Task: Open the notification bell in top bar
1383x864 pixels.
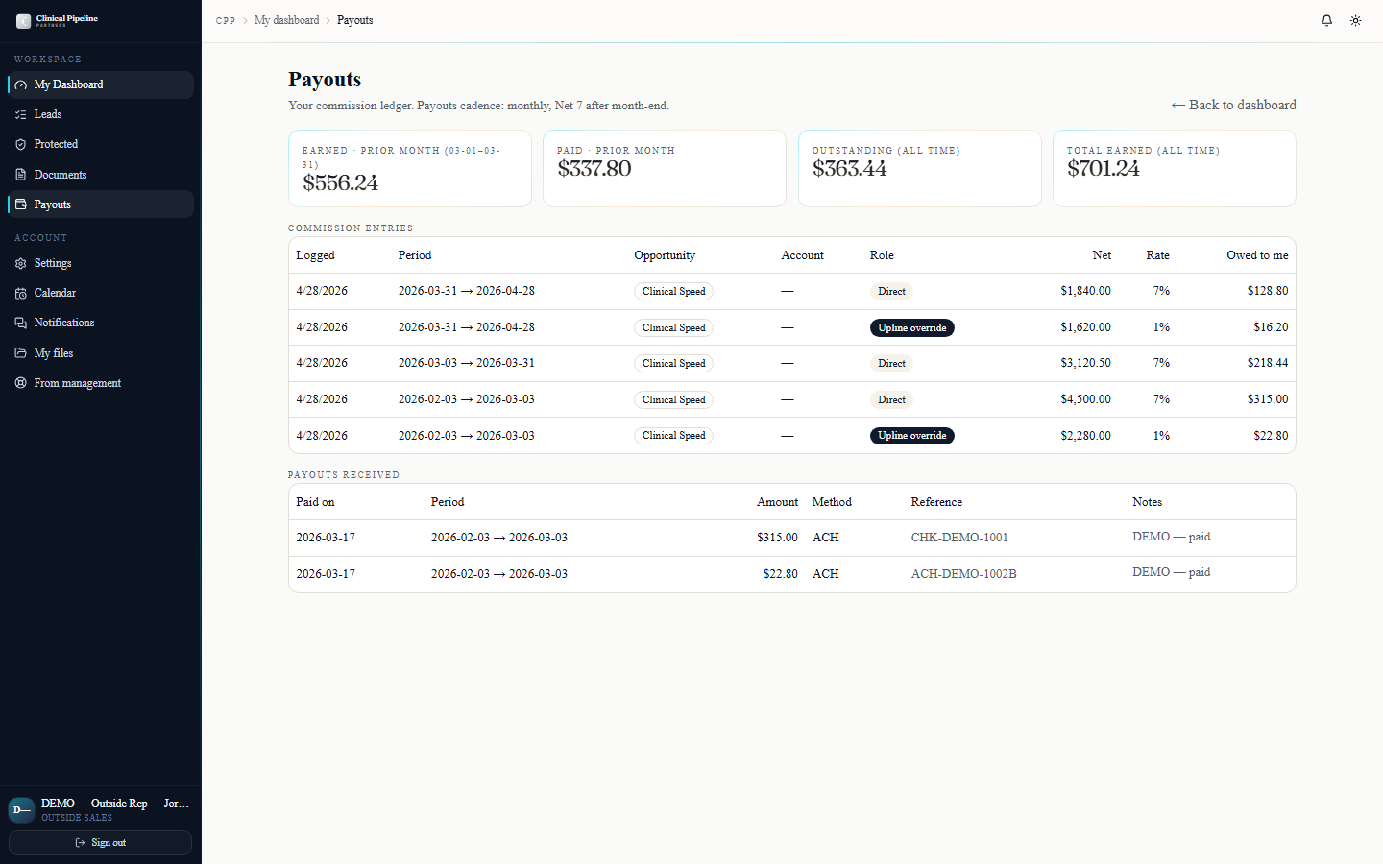Action: click(1326, 20)
